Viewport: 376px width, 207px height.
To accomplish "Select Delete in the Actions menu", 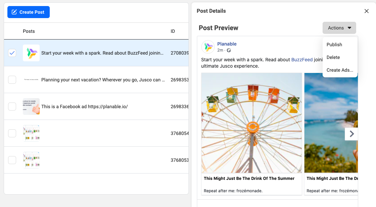I will point(333,57).
